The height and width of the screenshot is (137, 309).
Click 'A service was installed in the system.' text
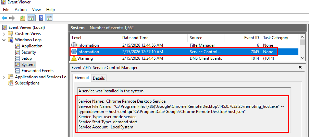tap(112, 91)
